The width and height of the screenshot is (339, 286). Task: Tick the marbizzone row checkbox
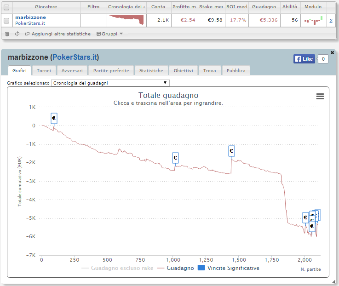point(6,21)
